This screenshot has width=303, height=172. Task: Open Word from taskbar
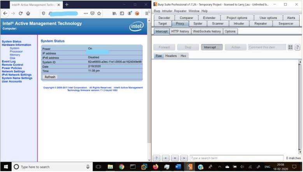(x=178, y=167)
